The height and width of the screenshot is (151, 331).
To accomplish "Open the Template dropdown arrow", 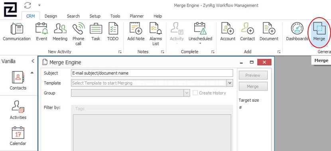I will tap(230, 83).
